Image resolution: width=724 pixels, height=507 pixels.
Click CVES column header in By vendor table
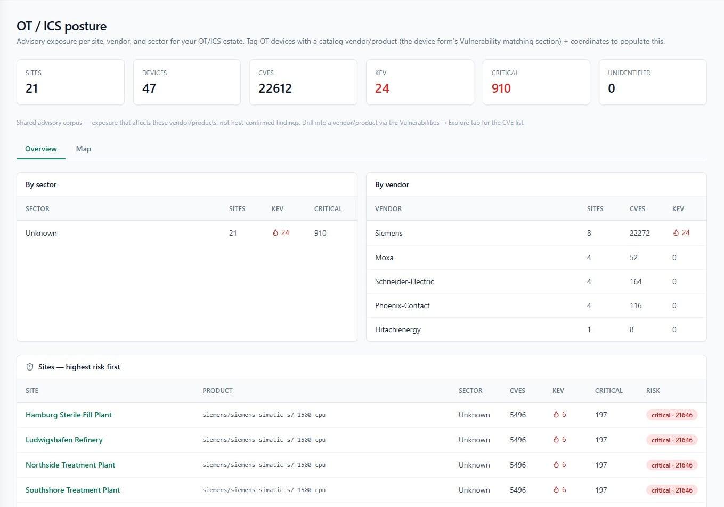pyautogui.click(x=637, y=209)
